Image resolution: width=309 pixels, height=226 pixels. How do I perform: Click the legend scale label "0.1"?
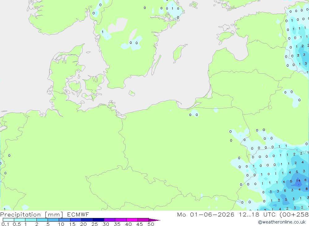point(6,224)
